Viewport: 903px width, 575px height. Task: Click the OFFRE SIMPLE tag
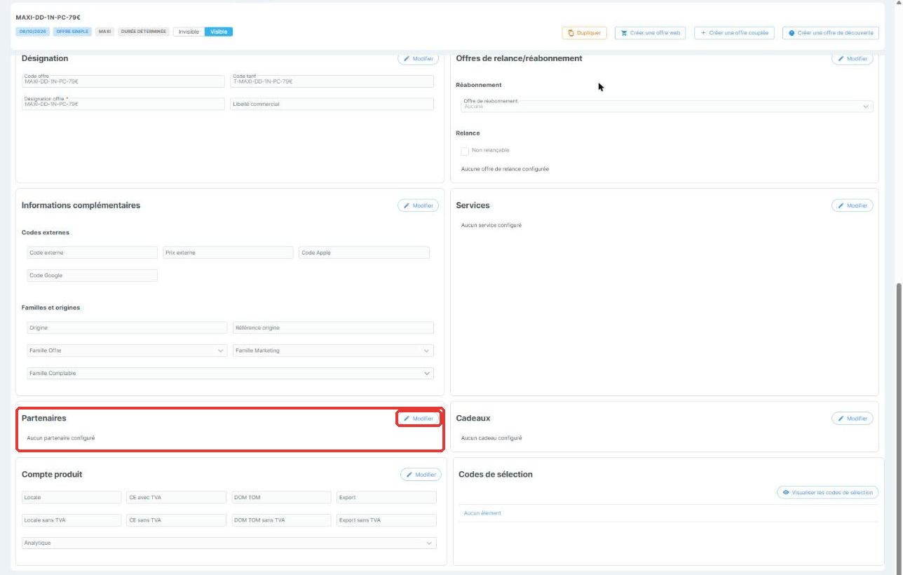coord(72,32)
